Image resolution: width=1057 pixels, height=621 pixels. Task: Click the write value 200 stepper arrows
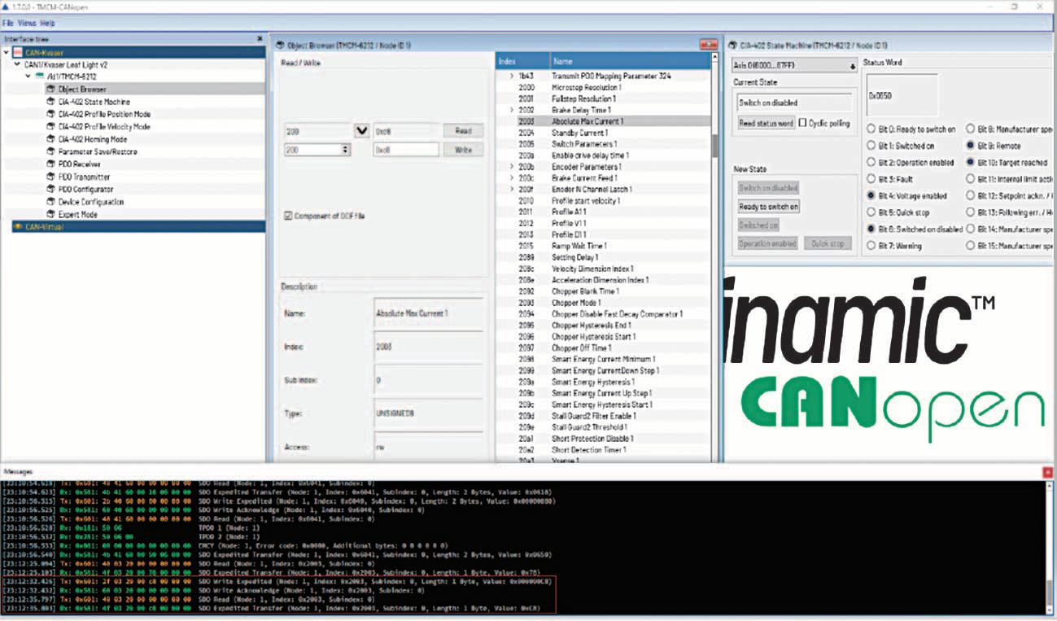[346, 150]
